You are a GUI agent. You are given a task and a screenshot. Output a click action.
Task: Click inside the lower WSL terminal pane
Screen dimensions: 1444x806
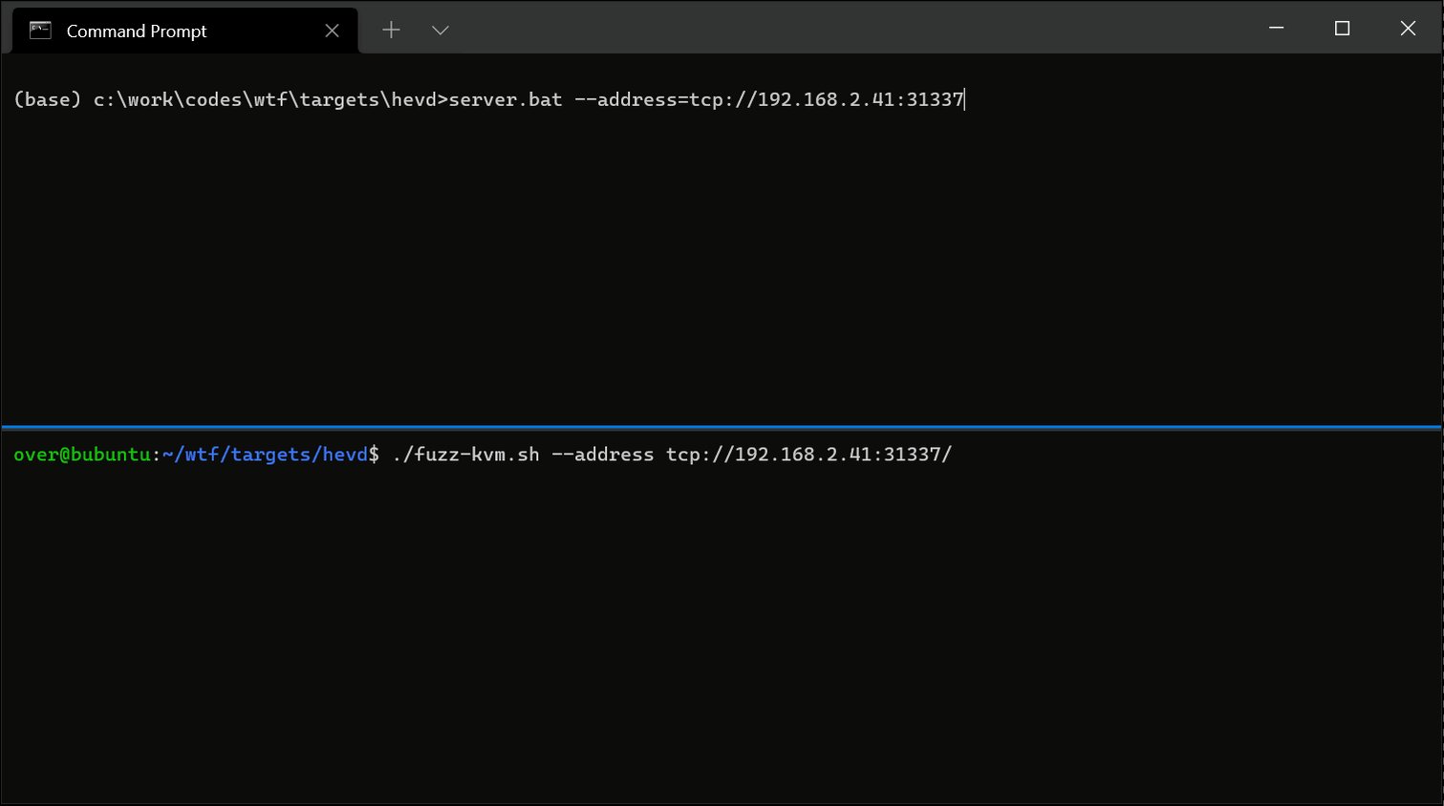(669, 621)
